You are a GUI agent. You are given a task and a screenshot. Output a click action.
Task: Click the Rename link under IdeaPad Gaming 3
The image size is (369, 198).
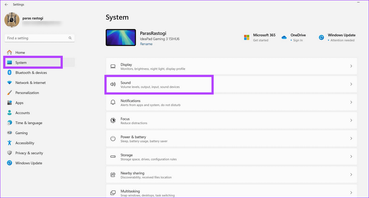coord(146,44)
